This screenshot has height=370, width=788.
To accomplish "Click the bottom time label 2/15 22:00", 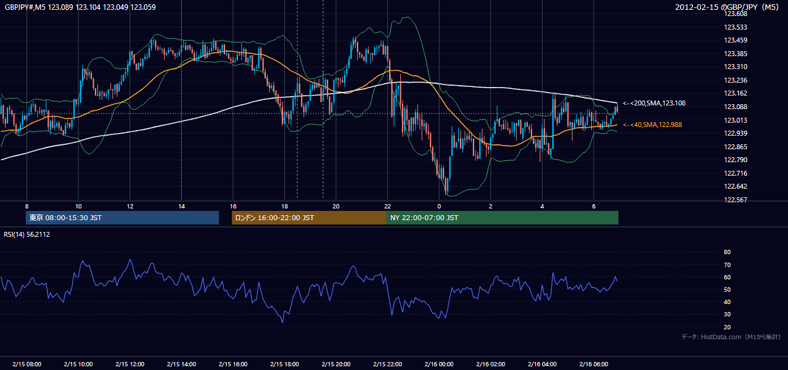I will 388,364.
